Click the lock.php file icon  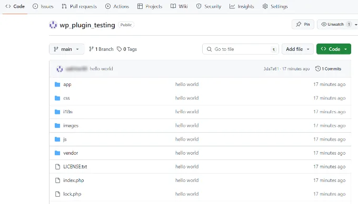pos(57,194)
